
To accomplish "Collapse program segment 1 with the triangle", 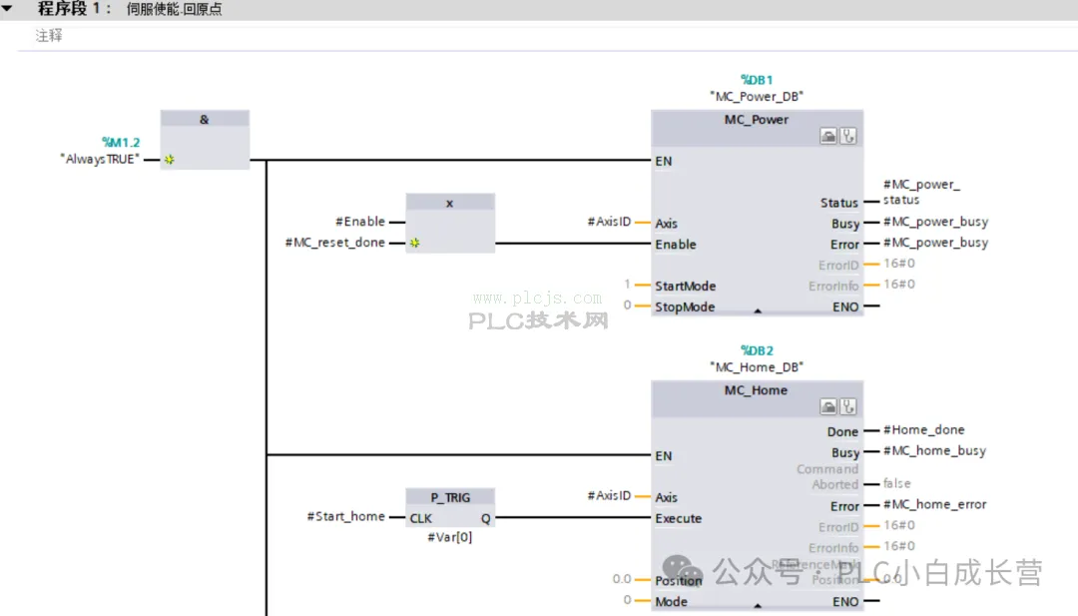I will point(7,9).
